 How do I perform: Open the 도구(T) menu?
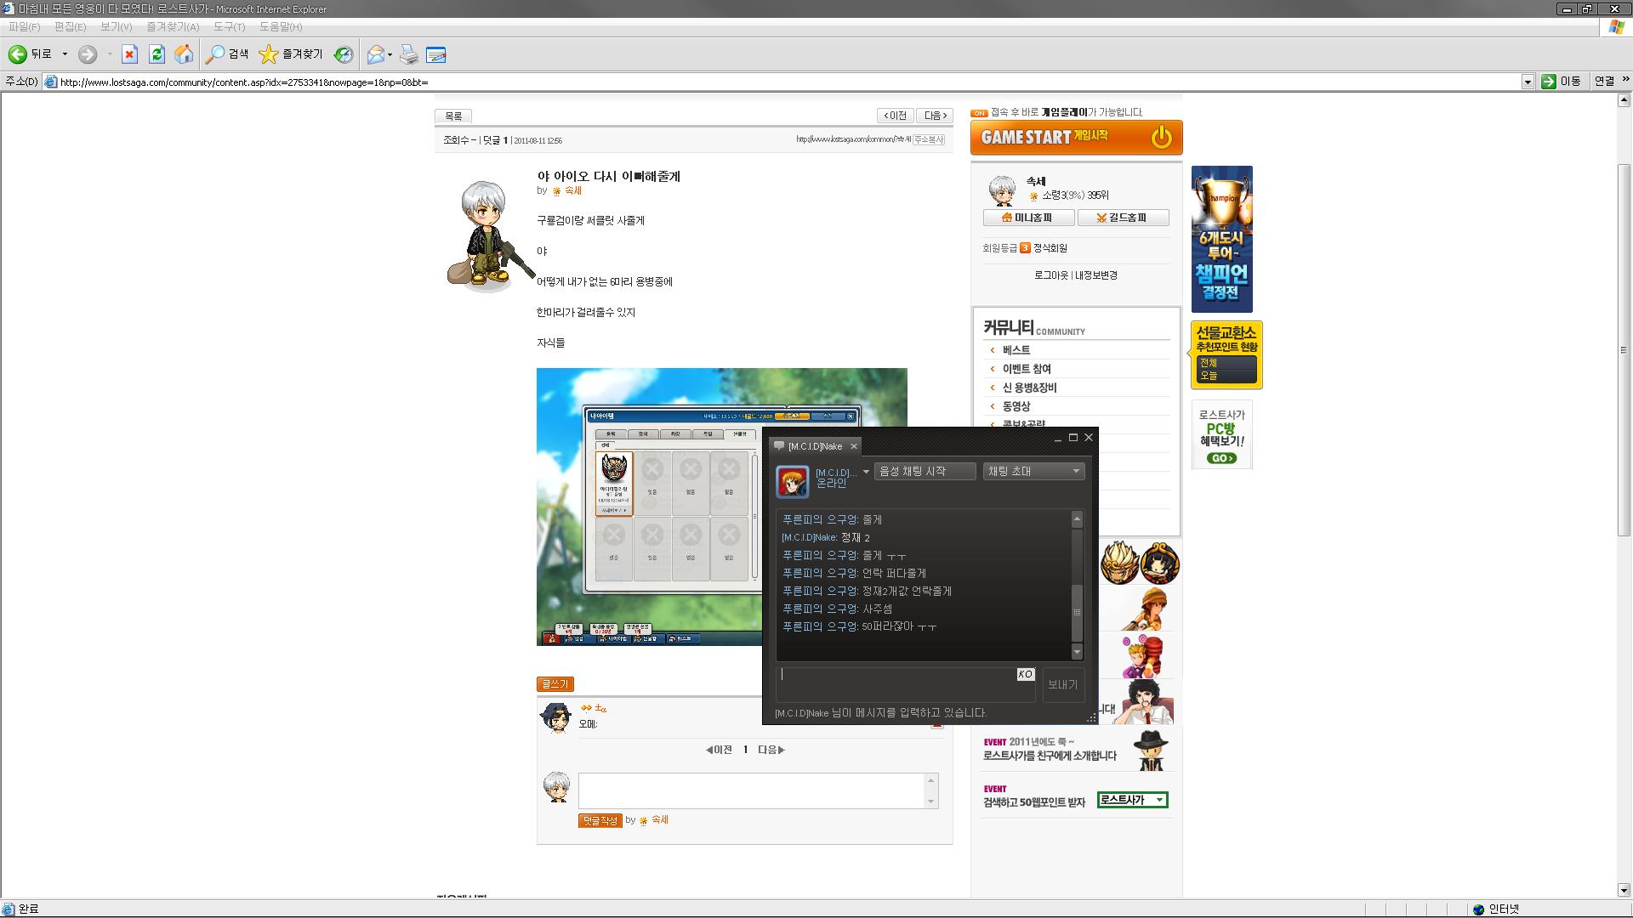tap(229, 27)
